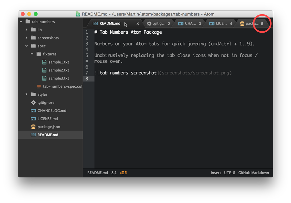Click the screenshots folder icon
291x203 pixels.
33,38
